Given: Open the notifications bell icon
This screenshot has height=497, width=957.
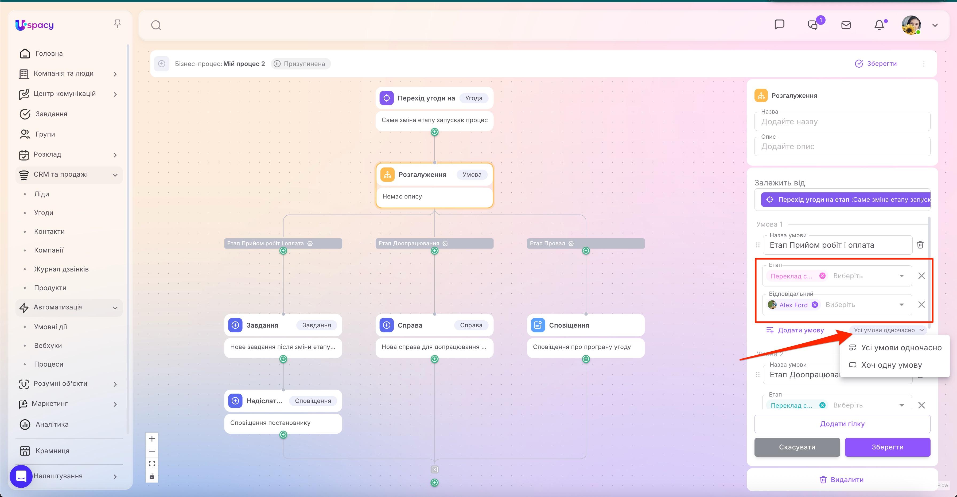Looking at the screenshot, I should click(879, 25).
